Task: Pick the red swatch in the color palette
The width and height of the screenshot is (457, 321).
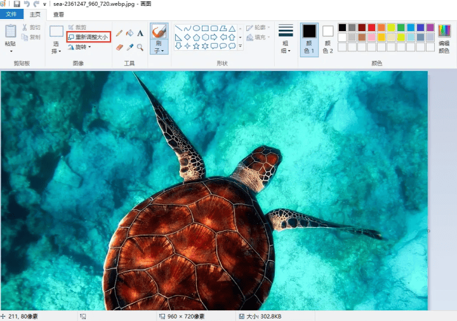Action: click(371, 27)
